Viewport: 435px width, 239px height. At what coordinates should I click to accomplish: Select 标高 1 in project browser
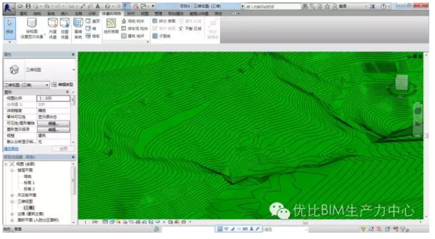pyautogui.click(x=29, y=182)
